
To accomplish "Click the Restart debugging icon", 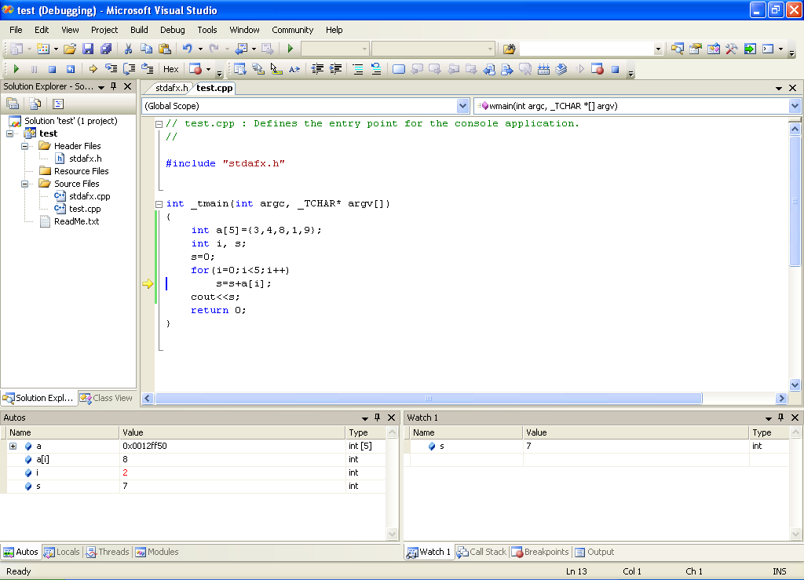I will pyautogui.click(x=70, y=69).
